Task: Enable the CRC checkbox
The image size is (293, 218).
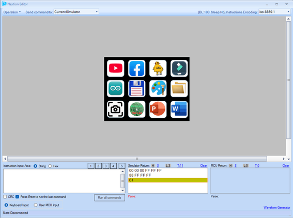Action: click(x=5, y=197)
